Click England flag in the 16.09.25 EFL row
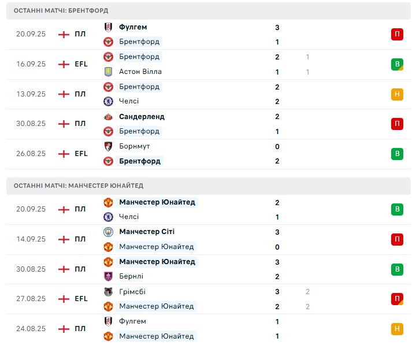 click(x=64, y=64)
